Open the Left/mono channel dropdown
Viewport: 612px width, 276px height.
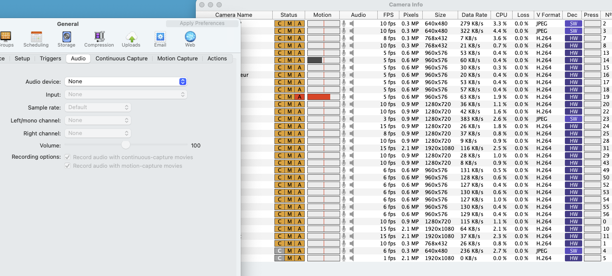pyautogui.click(x=98, y=120)
